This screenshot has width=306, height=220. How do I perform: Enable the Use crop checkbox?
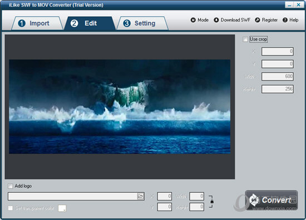coord(245,39)
